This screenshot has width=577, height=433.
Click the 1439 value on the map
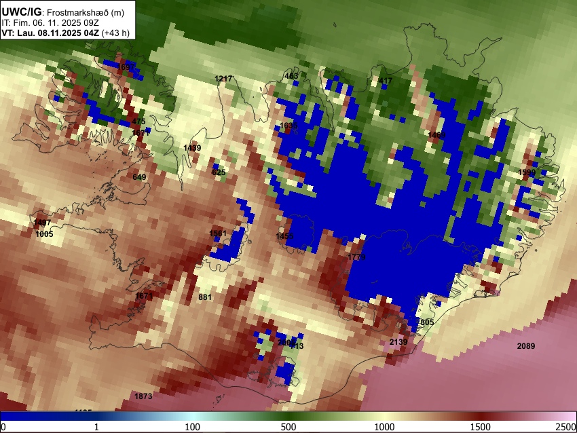click(x=192, y=148)
